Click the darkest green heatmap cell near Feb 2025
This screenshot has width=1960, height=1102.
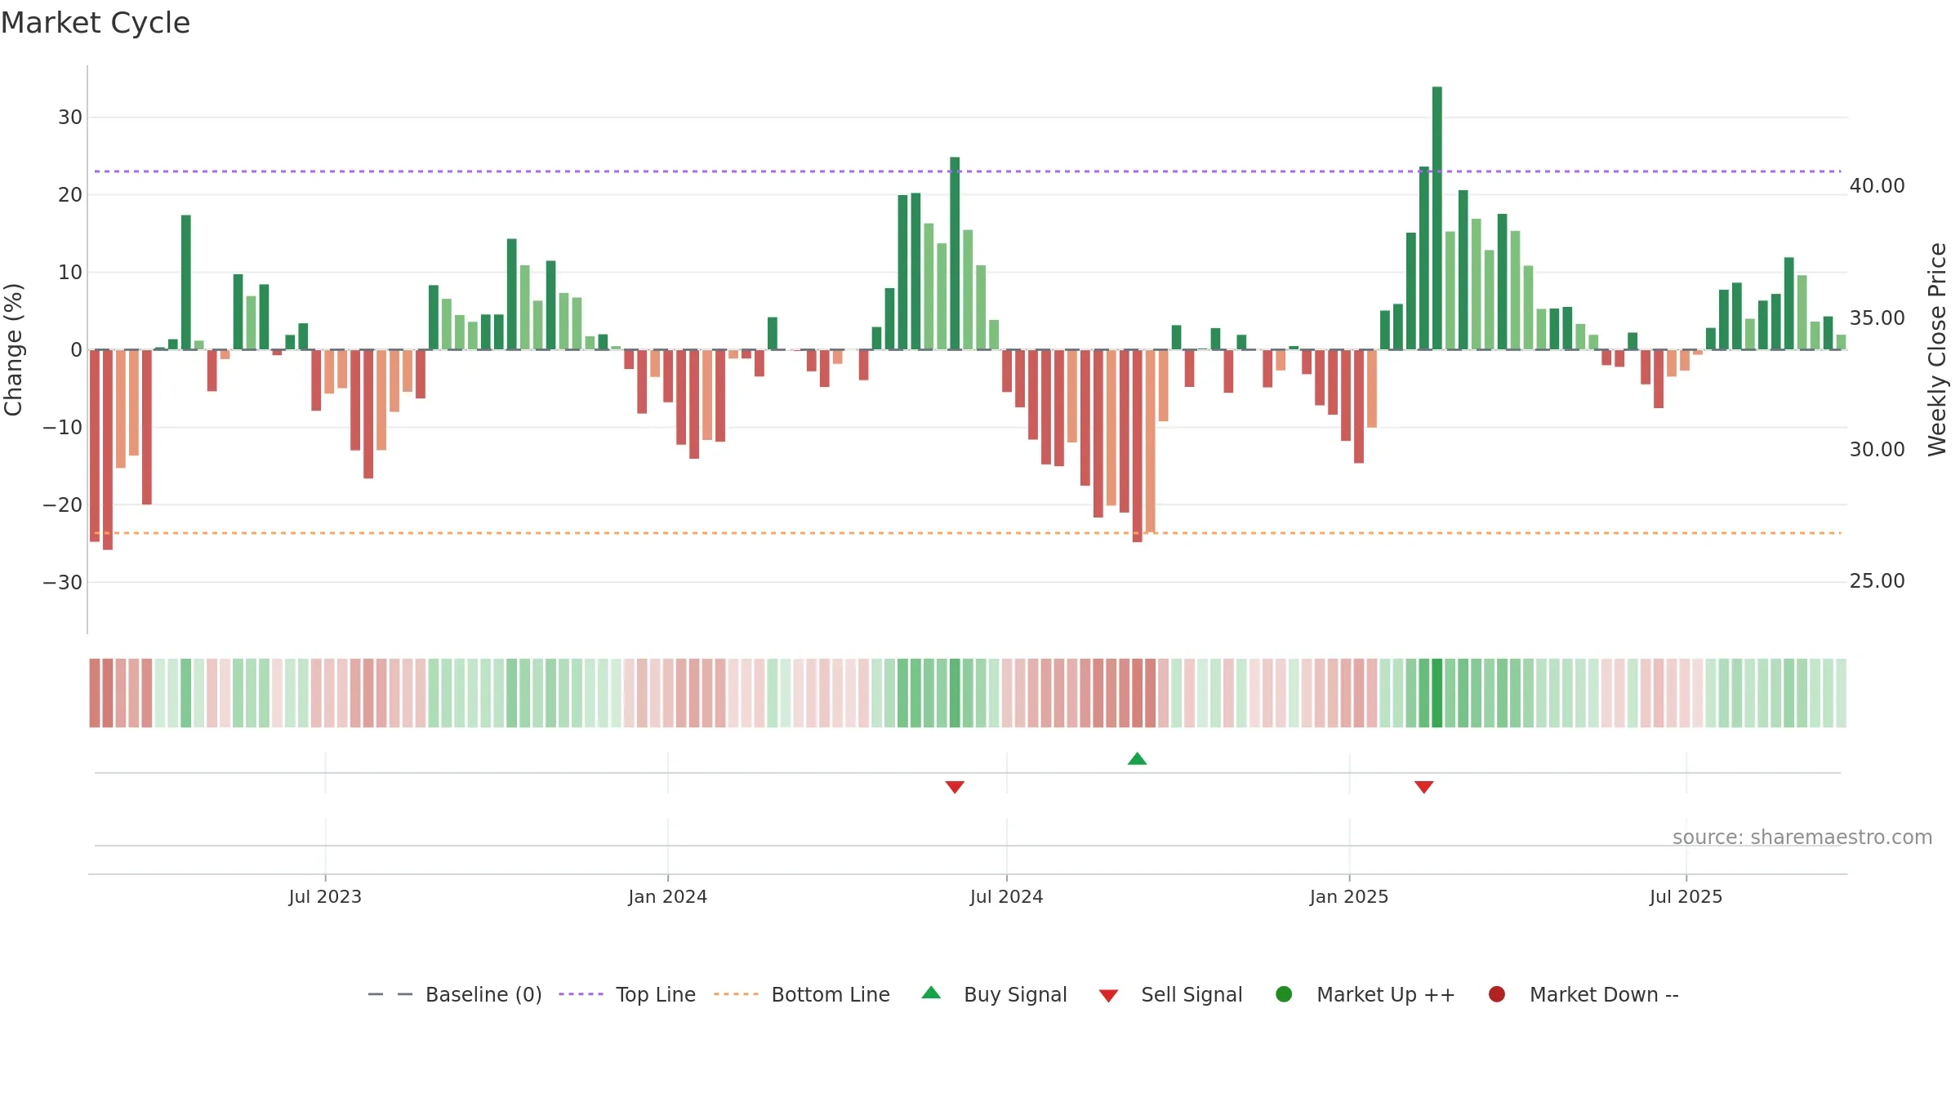coord(1437,693)
